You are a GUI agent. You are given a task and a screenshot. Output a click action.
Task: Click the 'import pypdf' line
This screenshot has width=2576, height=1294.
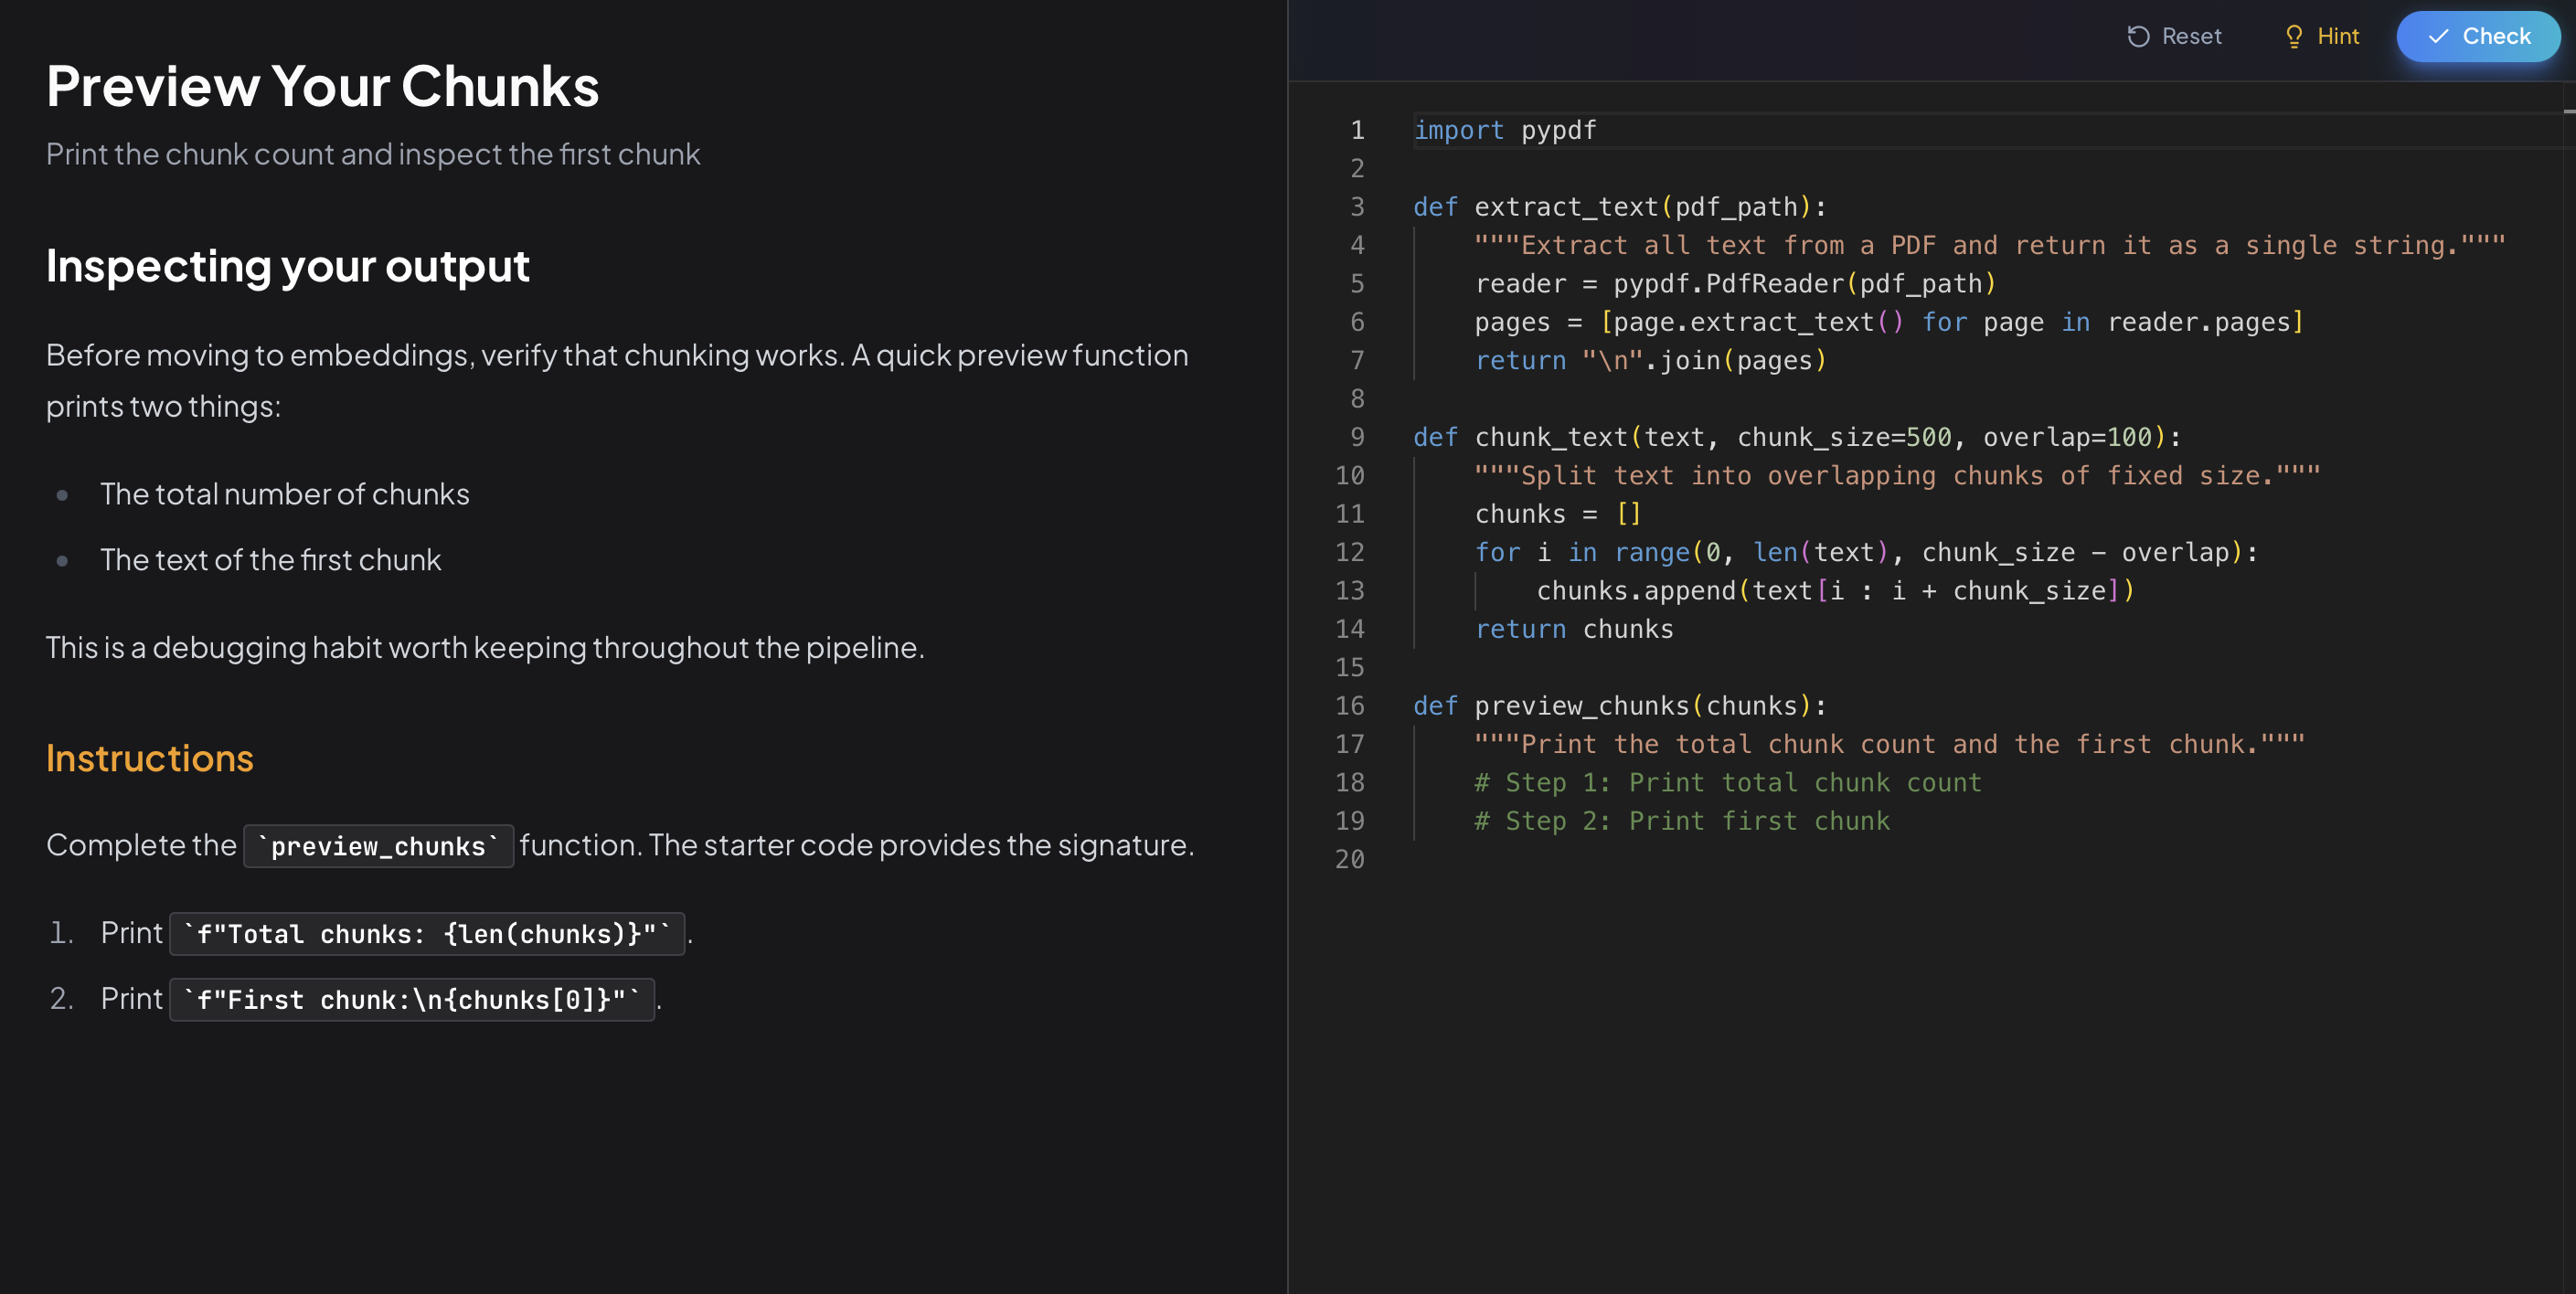[1505, 131]
